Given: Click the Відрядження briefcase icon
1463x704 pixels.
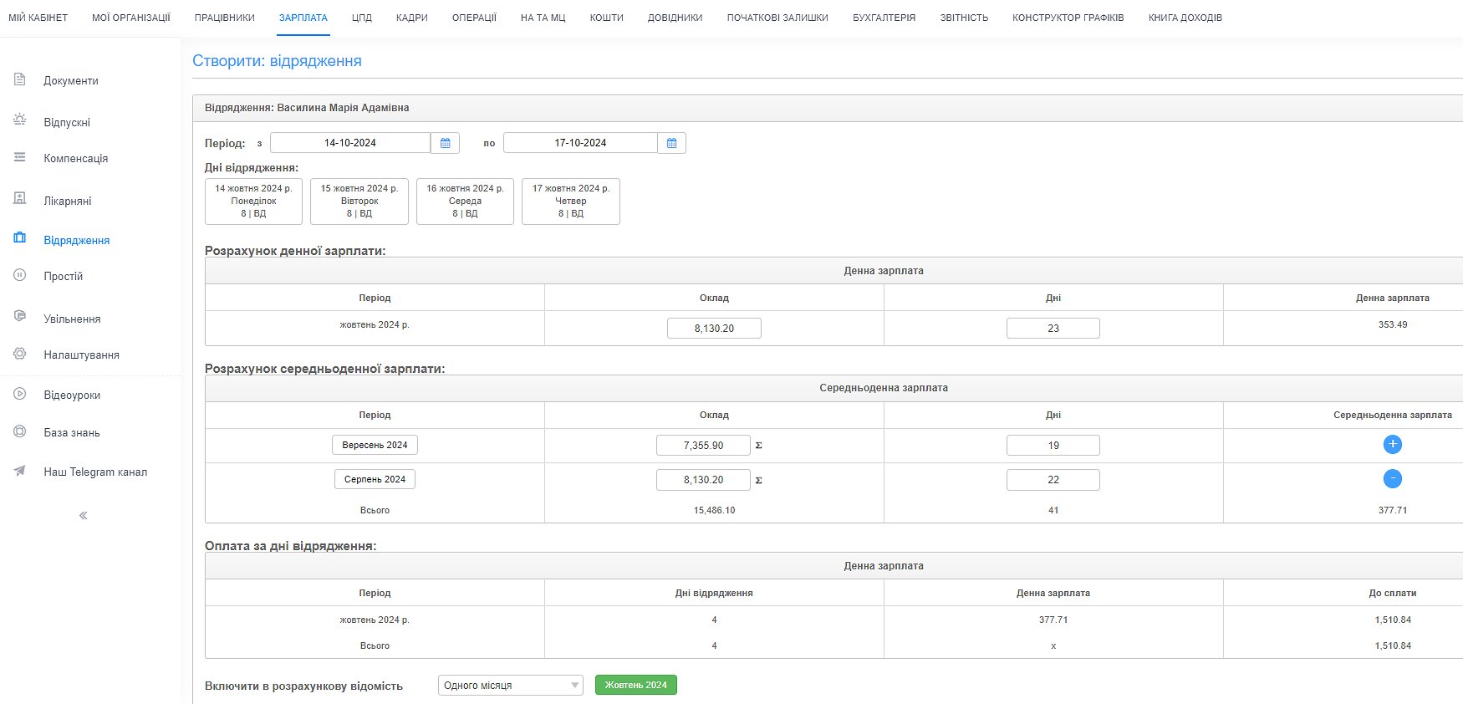Looking at the screenshot, I should pos(20,238).
